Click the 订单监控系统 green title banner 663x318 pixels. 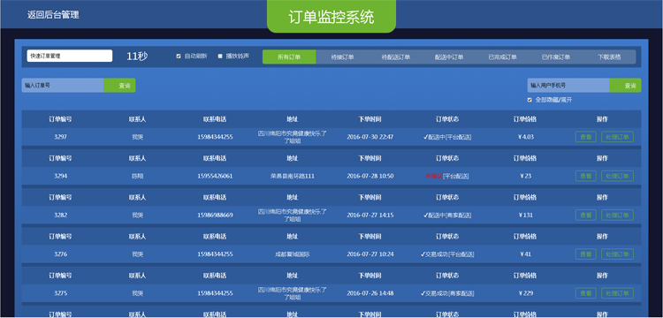click(x=331, y=17)
